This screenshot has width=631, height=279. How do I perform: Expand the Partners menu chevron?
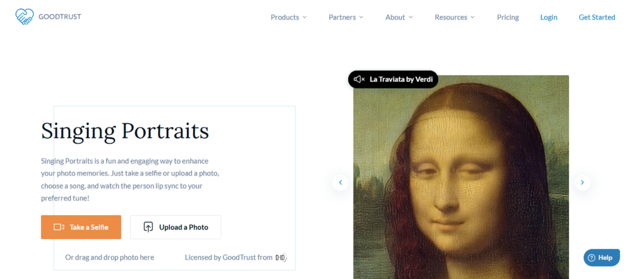[x=362, y=17]
